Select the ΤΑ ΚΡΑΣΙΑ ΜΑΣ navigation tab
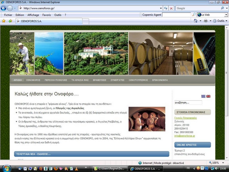229x172 pixels. click(80, 80)
